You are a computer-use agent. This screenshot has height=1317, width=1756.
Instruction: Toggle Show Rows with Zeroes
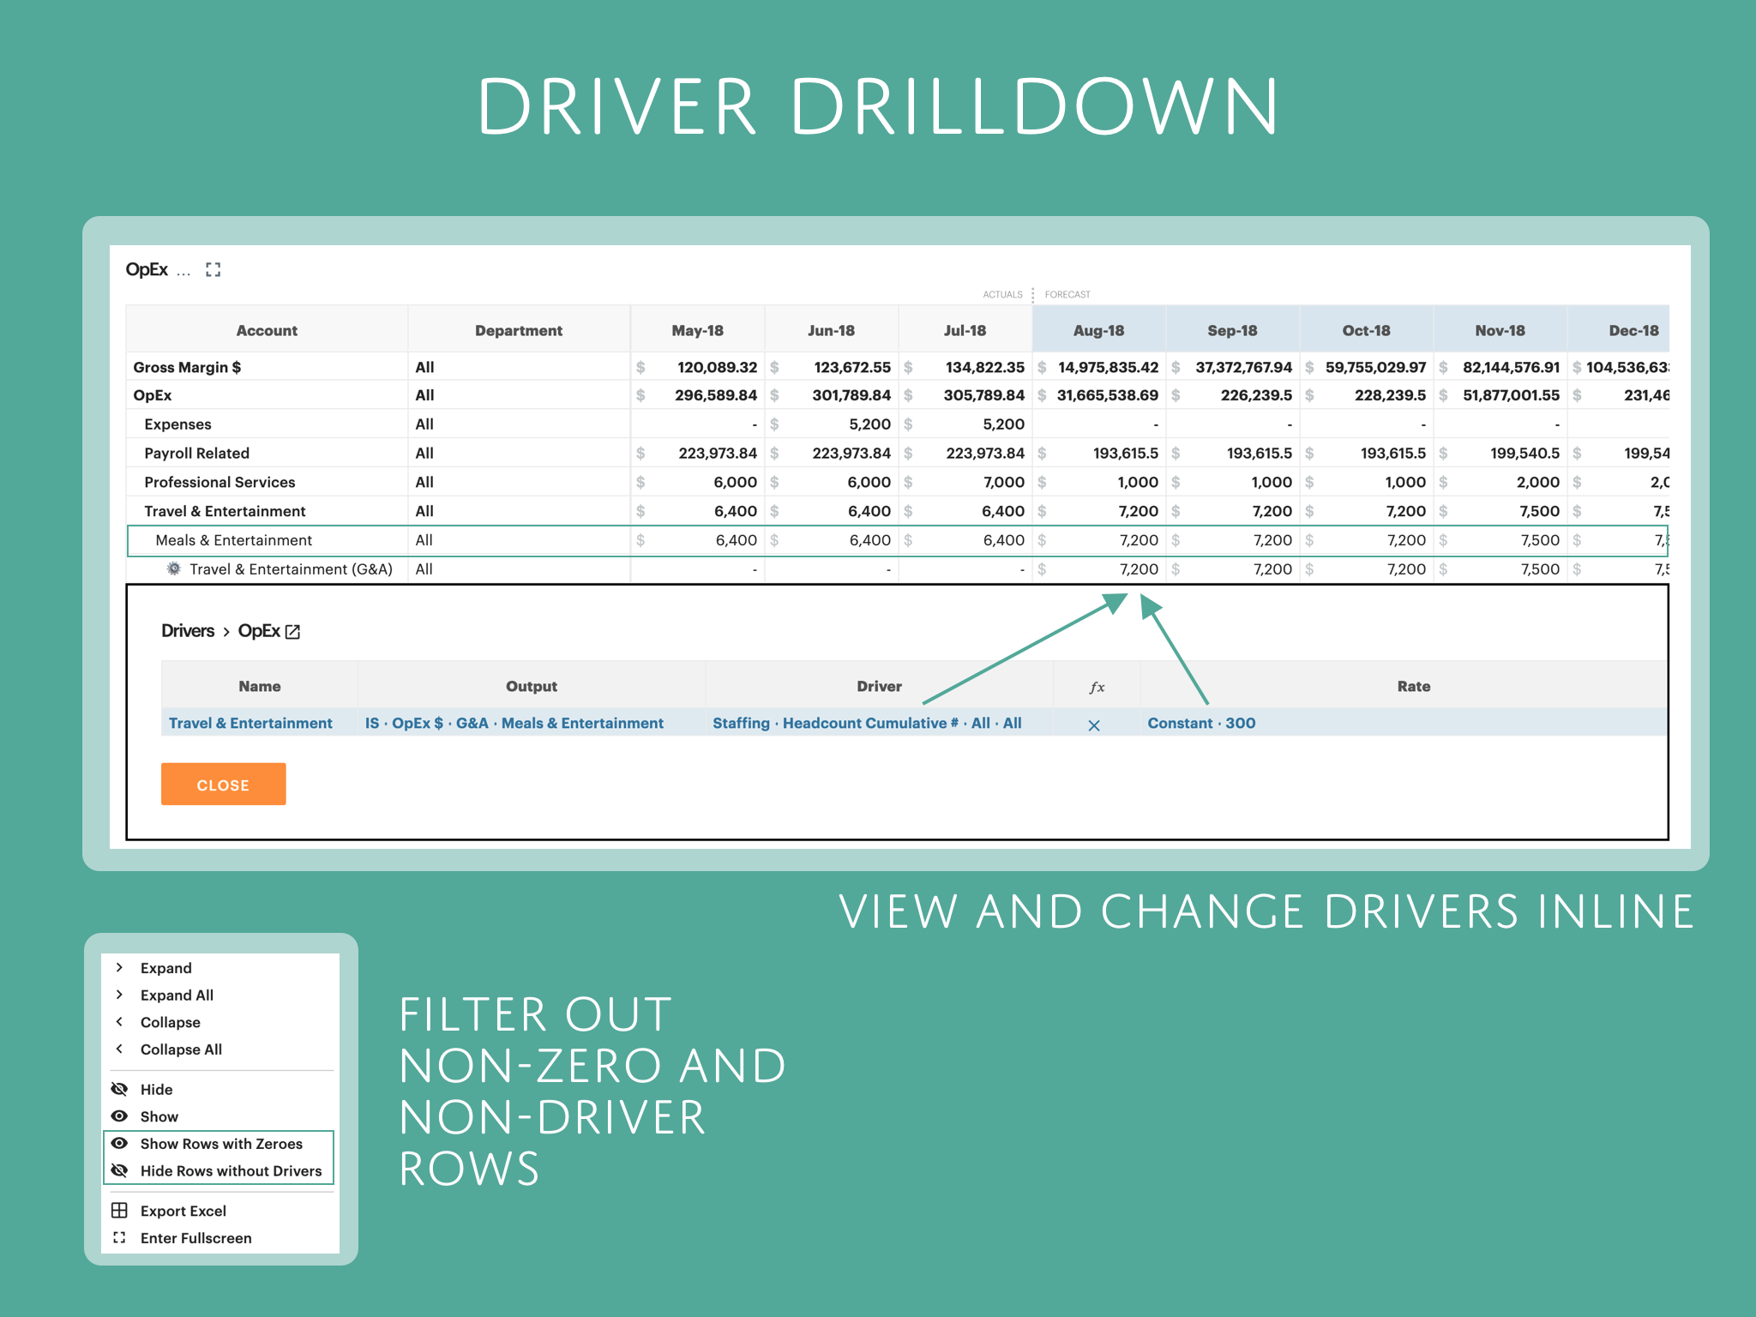pyautogui.click(x=221, y=1144)
